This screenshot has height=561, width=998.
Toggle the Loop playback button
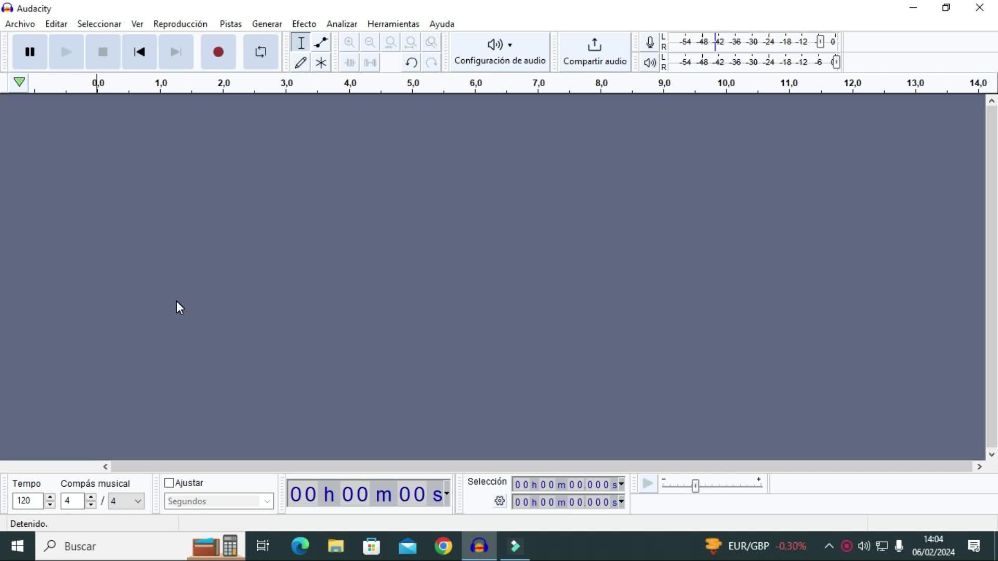(260, 52)
